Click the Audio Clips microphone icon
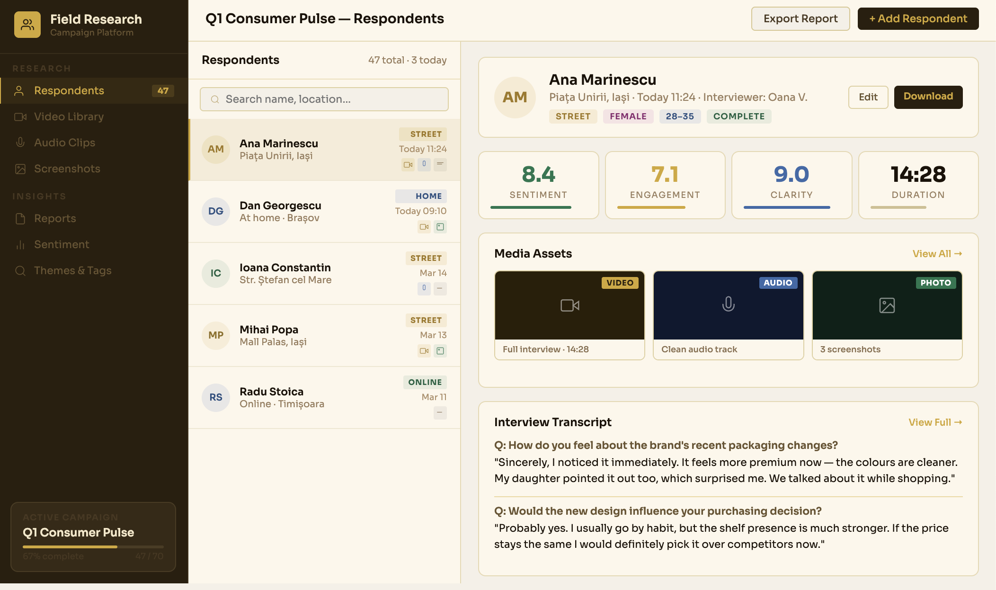 pos(20,143)
